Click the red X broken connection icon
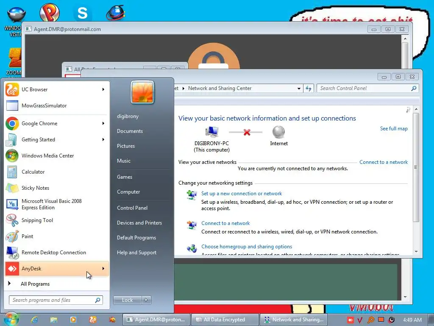This screenshot has height=326, width=434. [x=247, y=132]
